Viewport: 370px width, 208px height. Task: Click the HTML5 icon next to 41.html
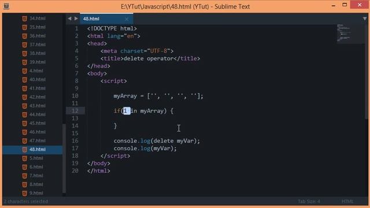(24, 88)
